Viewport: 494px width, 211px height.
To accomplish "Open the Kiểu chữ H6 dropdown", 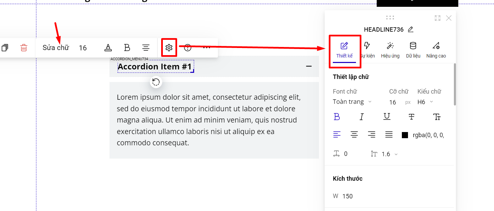I will coord(425,102).
